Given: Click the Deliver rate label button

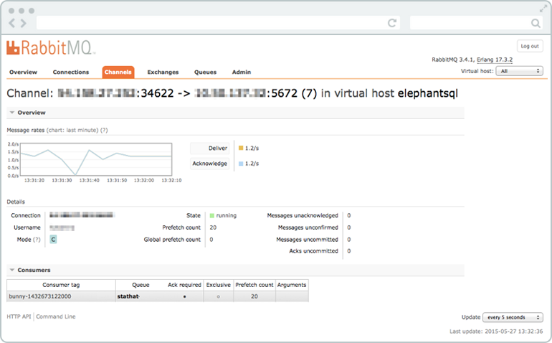Looking at the screenshot, I should pyautogui.click(x=210, y=149).
